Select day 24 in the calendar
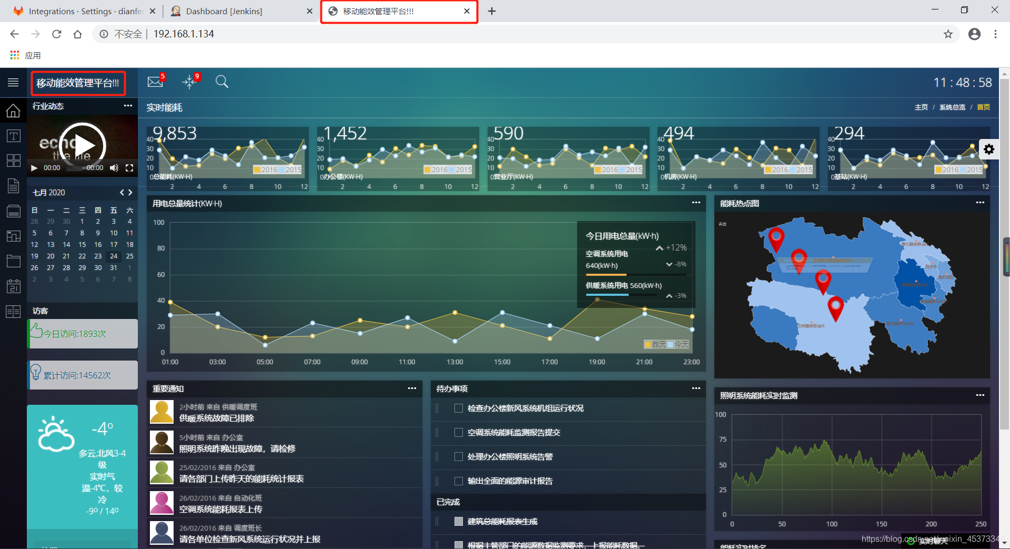The height and width of the screenshot is (549, 1010). [x=114, y=256]
